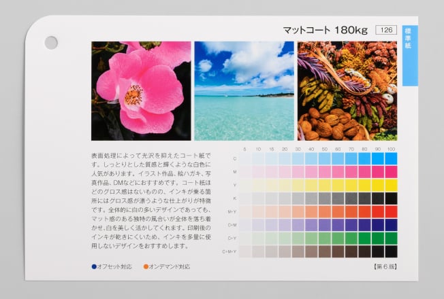Pick the 100% magenta swatch
The height and width of the screenshot is (299, 444).
coord(390,172)
